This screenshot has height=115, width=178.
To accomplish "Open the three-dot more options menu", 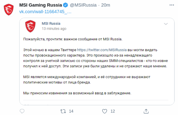I will 172,5.
